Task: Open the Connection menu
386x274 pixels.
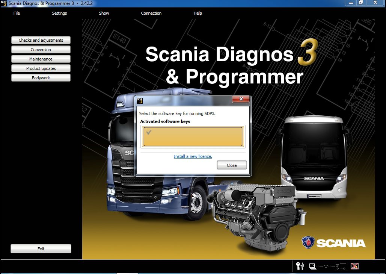Action: tap(151, 13)
